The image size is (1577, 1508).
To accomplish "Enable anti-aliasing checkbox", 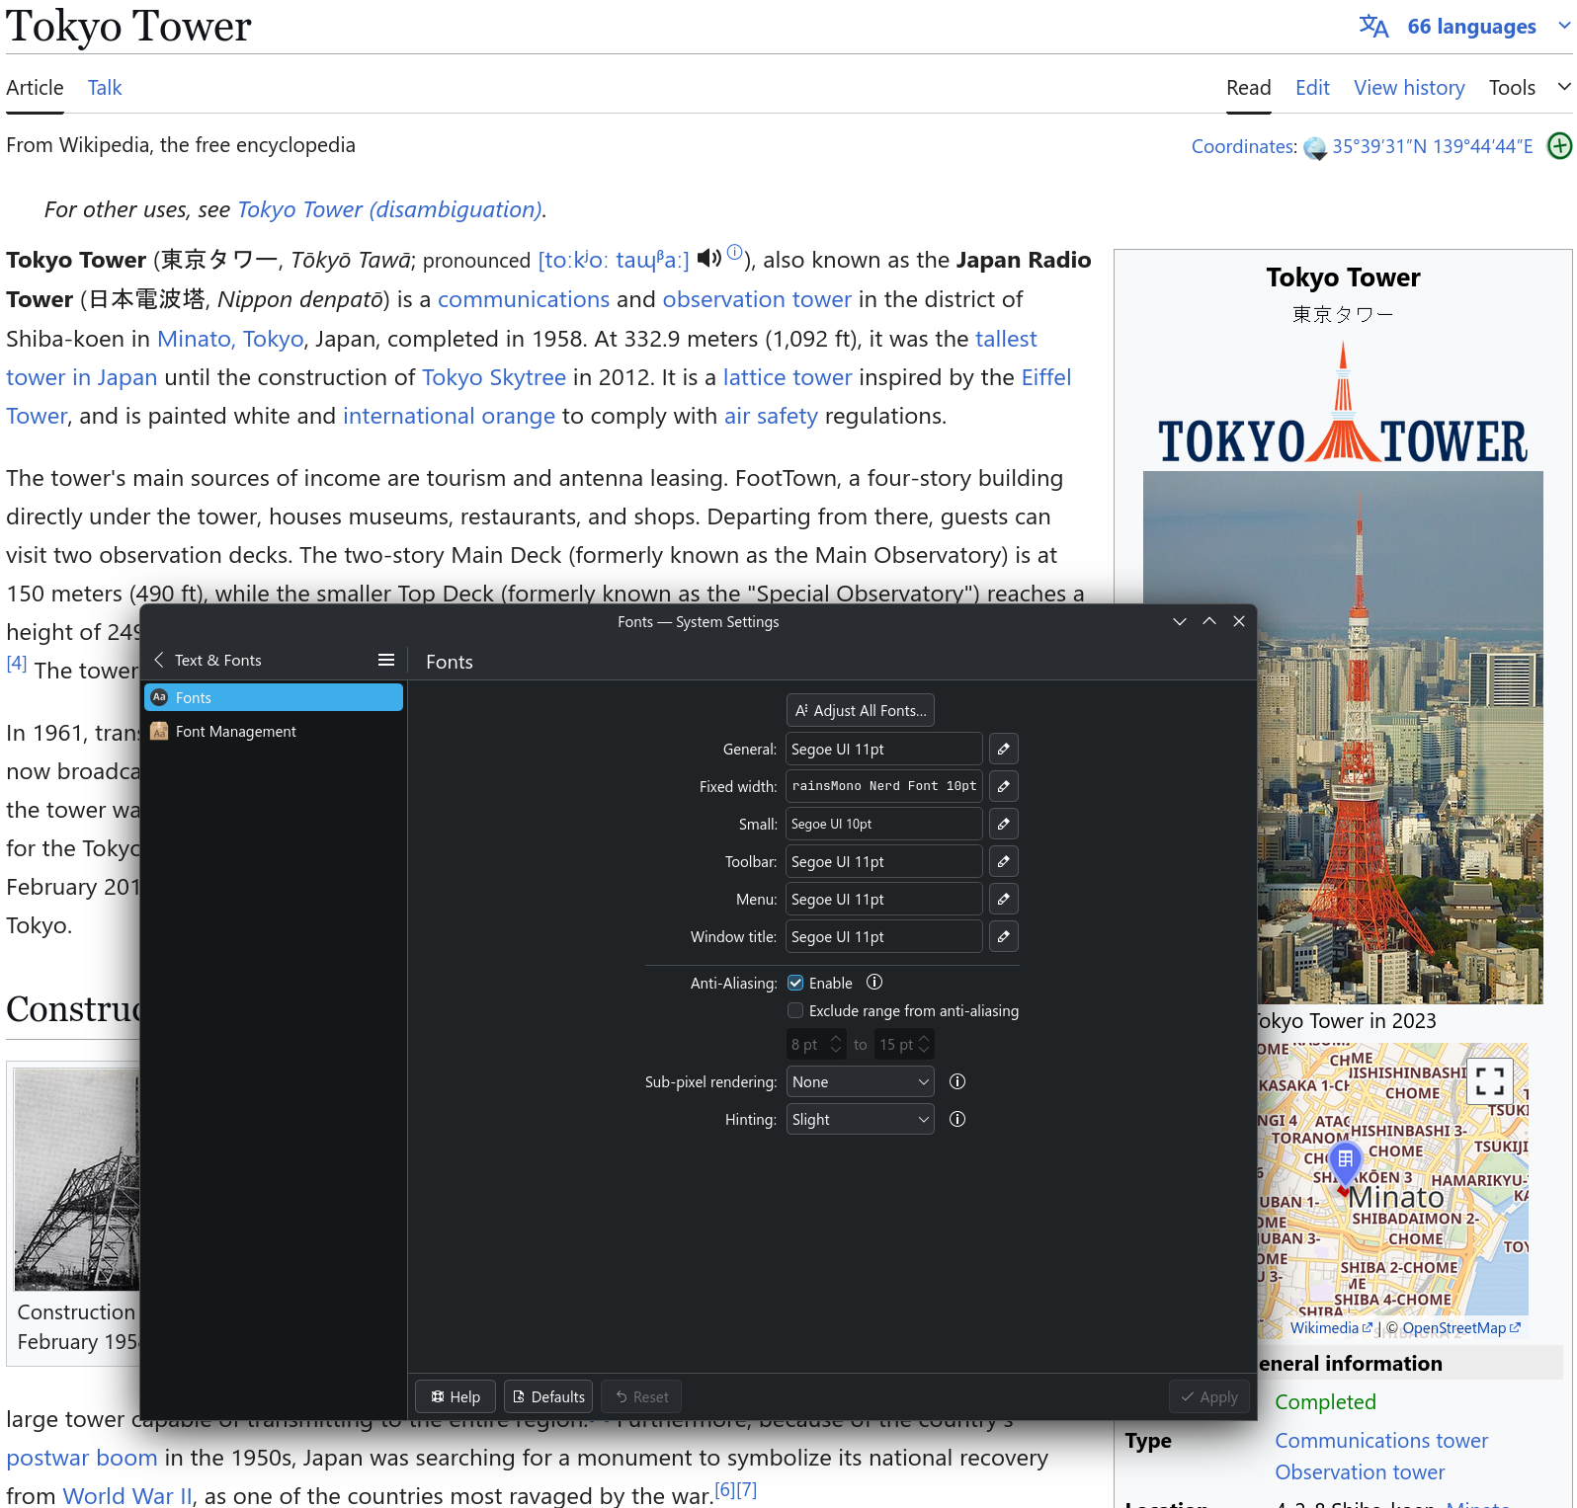I will coord(795,983).
